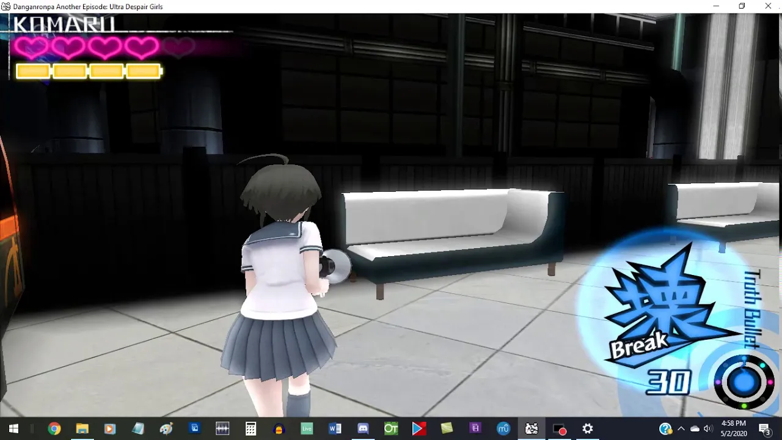The width and height of the screenshot is (782, 440).
Task: Open the audio waveform editor taskbar icon
Action: [x=222, y=429]
